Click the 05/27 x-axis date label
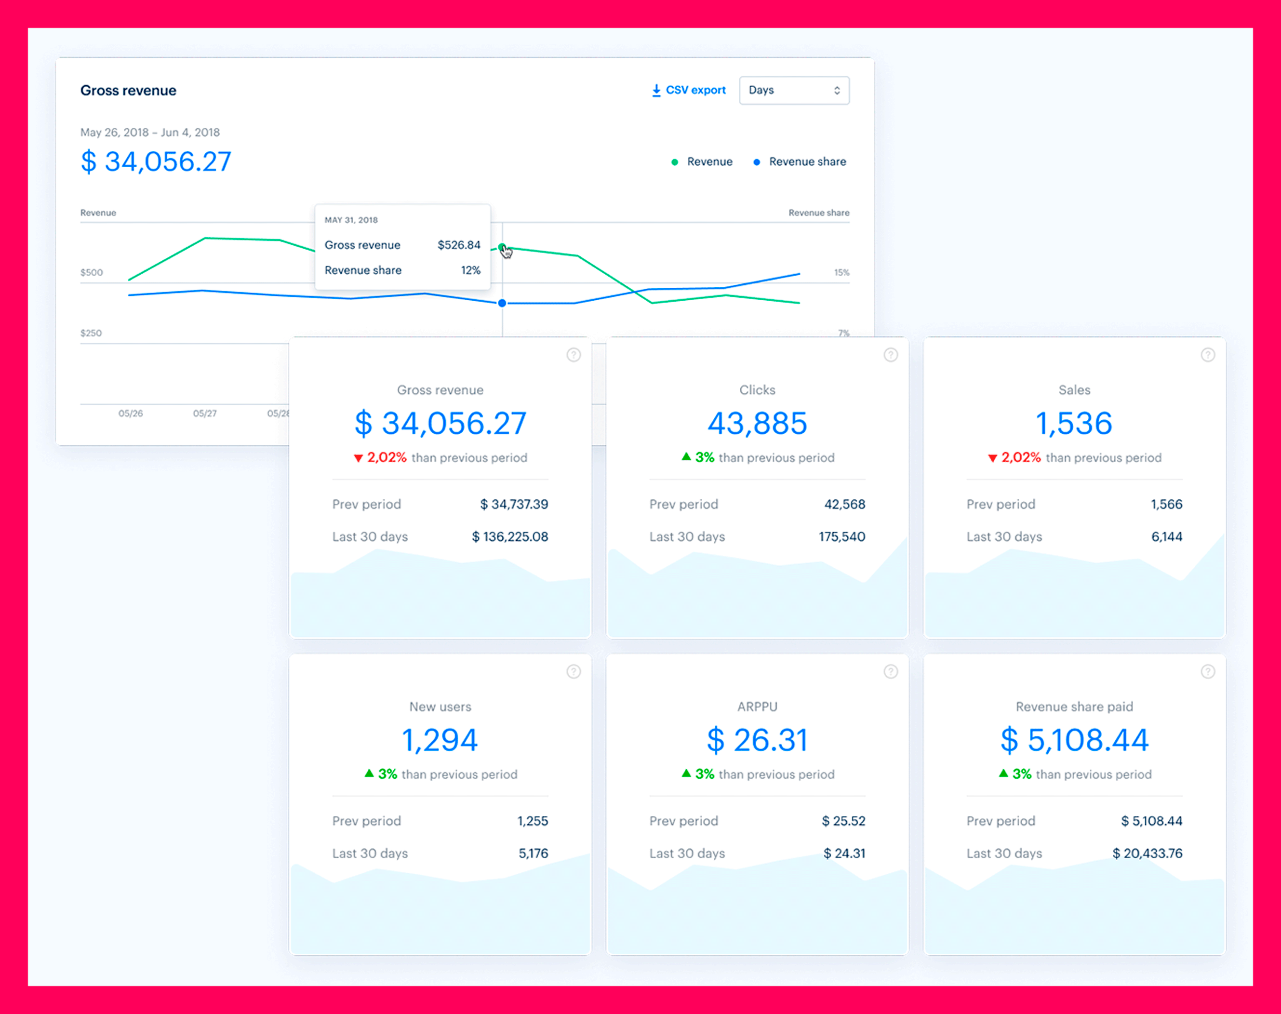The width and height of the screenshot is (1281, 1014). point(205,413)
